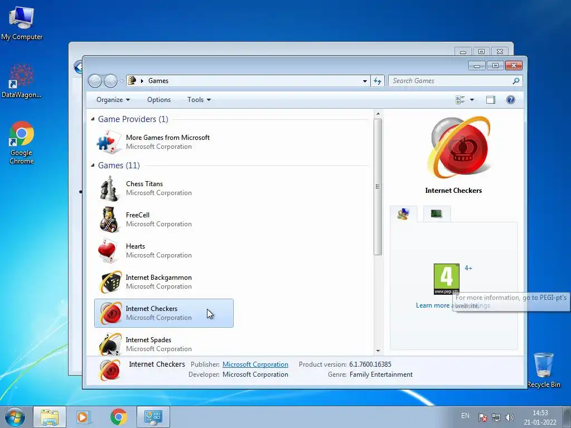Viewport: 571px width, 428px height.
Task: Click product version 6.1.7600.16385
Action: 370,364
